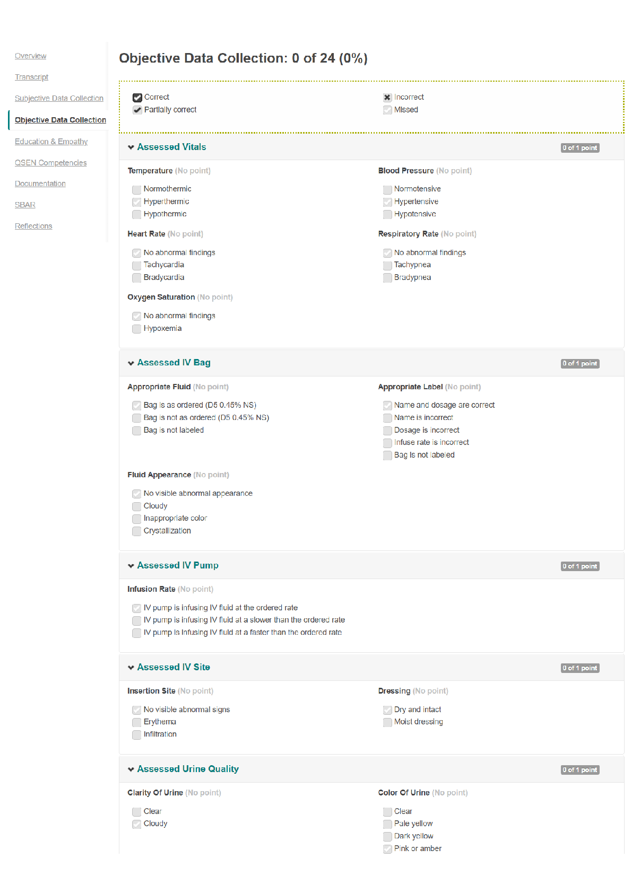632x893 pixels.
Task: Collapse the Assessed IV Bag section
Action: point(131,363)
